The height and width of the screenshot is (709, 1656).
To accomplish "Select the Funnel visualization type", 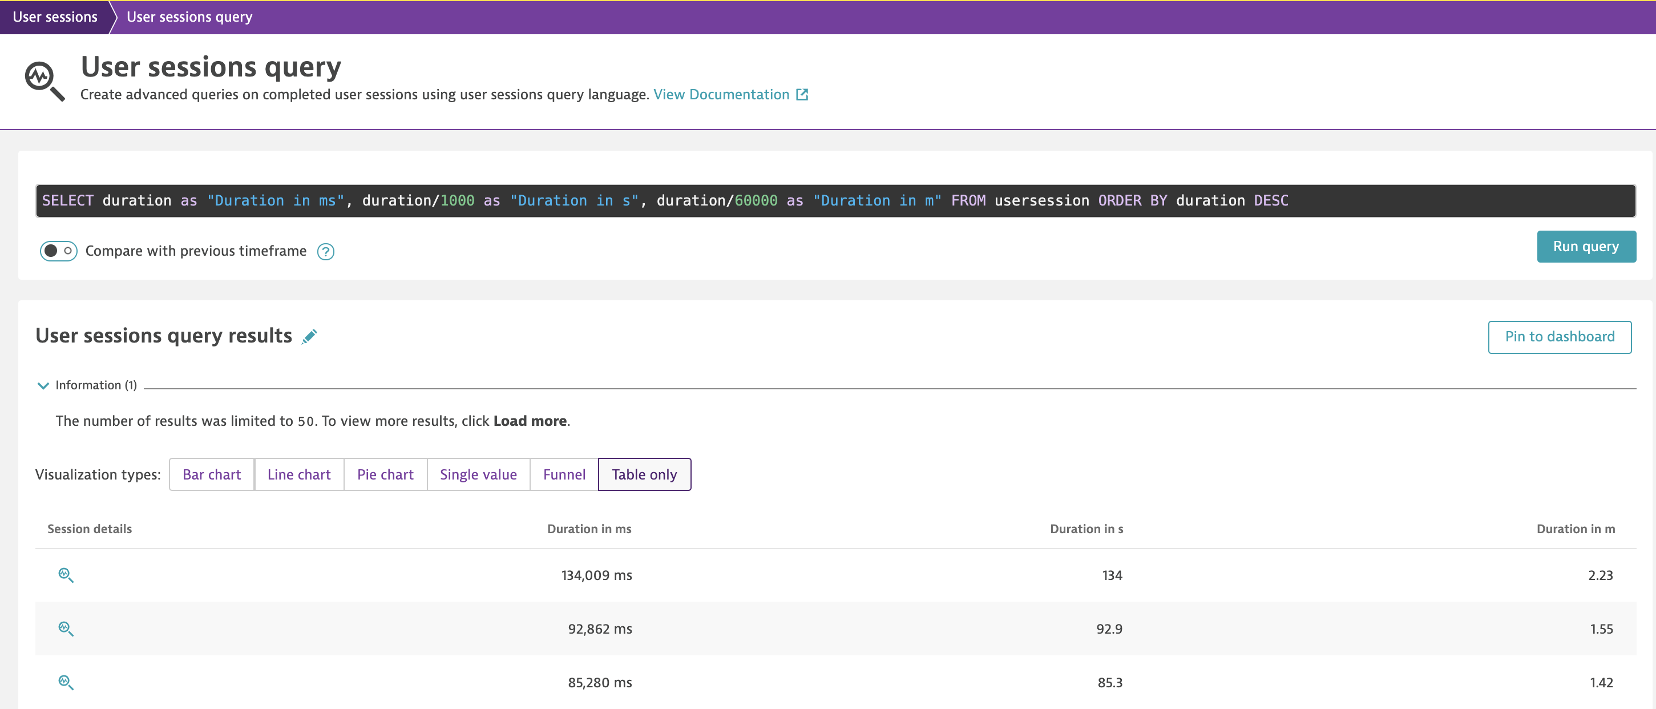I will tap(564, 474).
